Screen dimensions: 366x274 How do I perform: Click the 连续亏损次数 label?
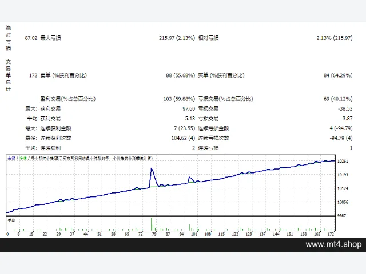pyautogui.click(x=213, y=138)
